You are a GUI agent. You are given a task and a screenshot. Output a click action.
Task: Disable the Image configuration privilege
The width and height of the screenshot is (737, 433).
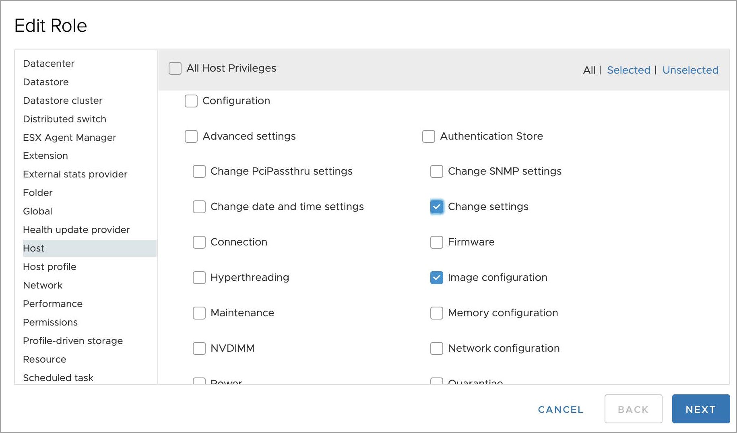pos(437,278)
